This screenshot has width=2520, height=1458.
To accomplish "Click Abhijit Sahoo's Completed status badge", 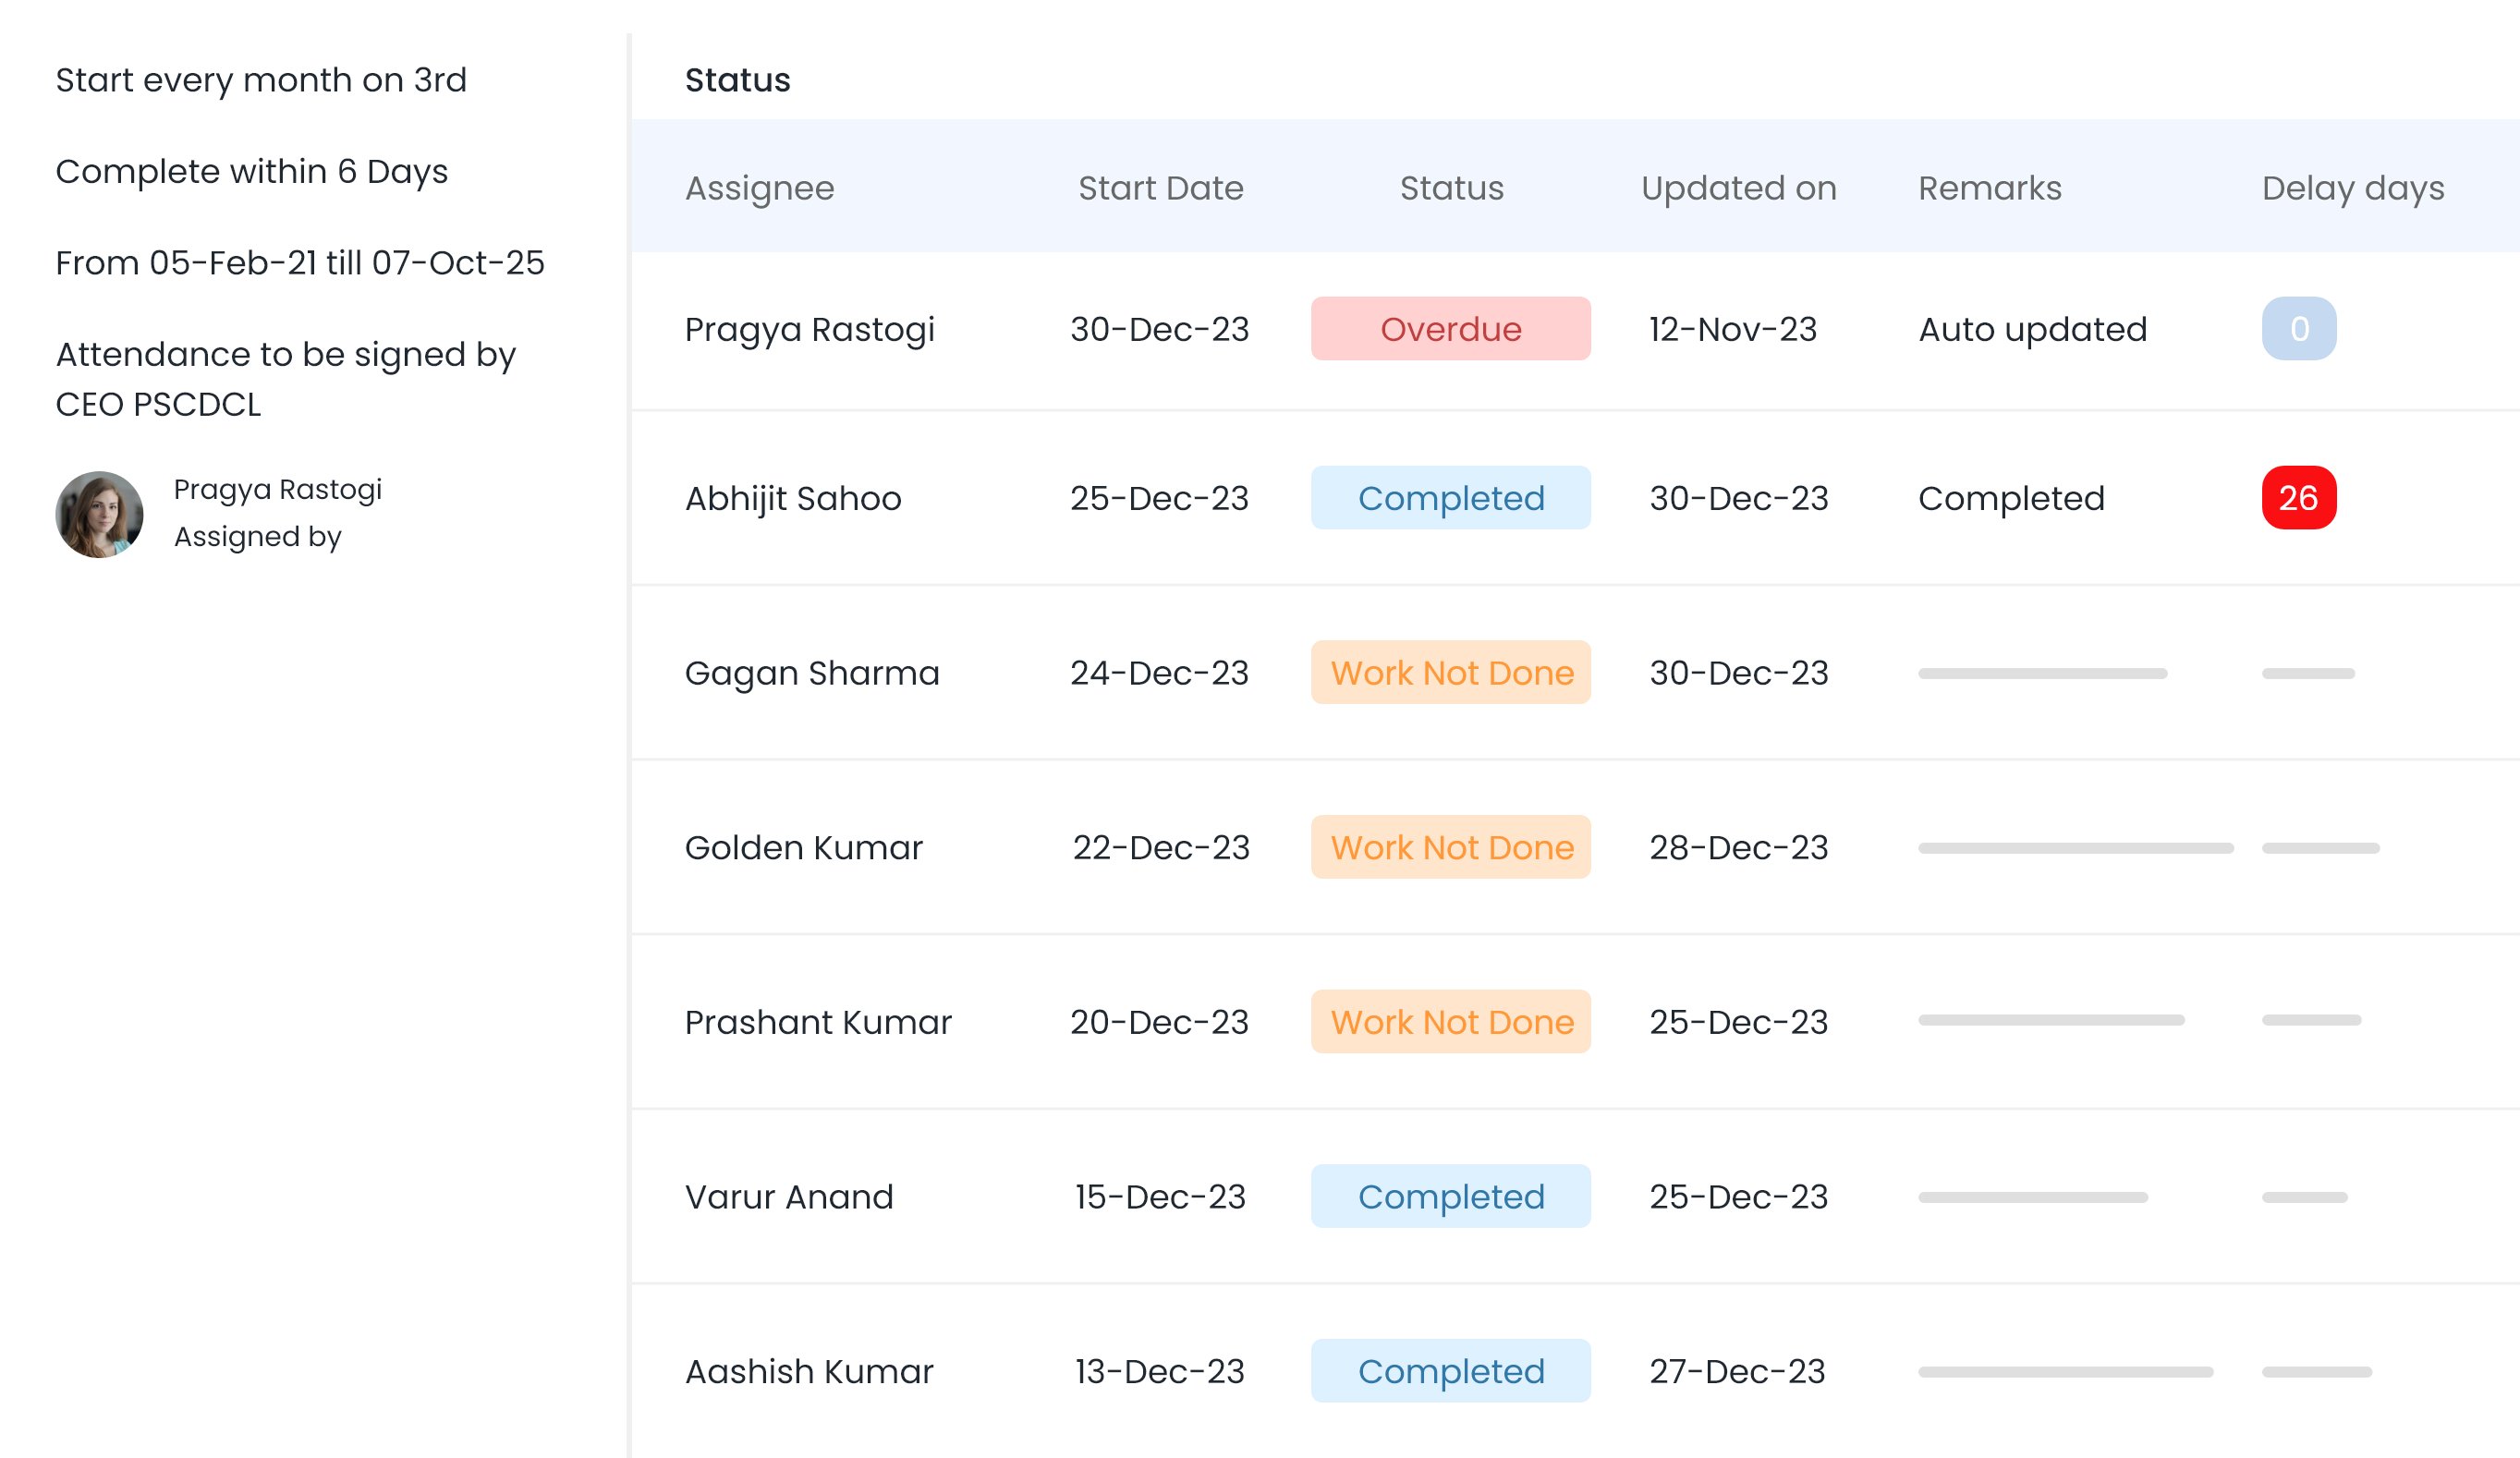I will coord(1450,498).
